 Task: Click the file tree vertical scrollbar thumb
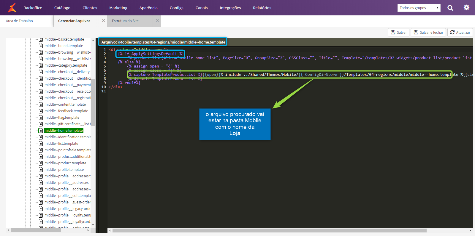click(x=93, y=102)
